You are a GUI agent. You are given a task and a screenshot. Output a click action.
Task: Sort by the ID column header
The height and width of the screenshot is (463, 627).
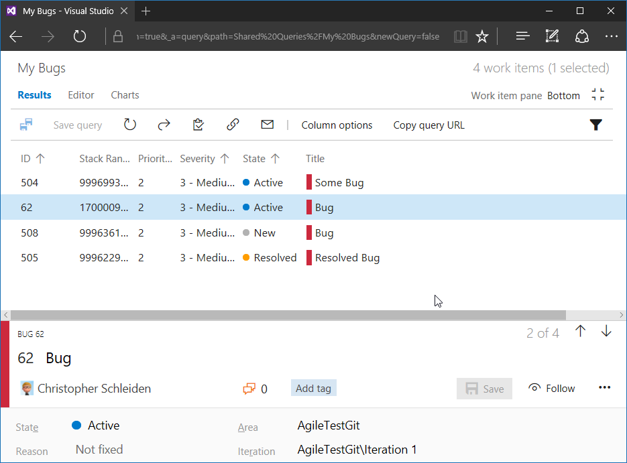32,159
